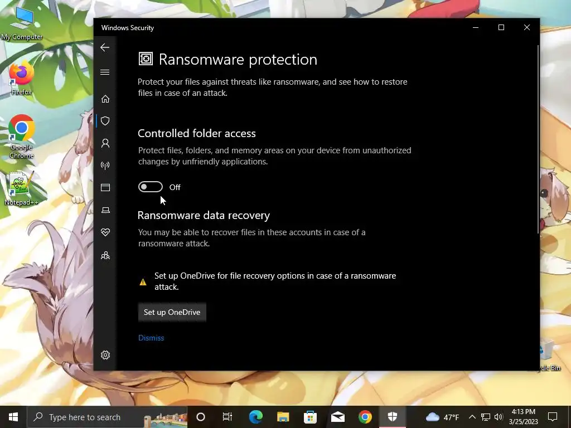Open the clock showing 4:13 PM

523,417
